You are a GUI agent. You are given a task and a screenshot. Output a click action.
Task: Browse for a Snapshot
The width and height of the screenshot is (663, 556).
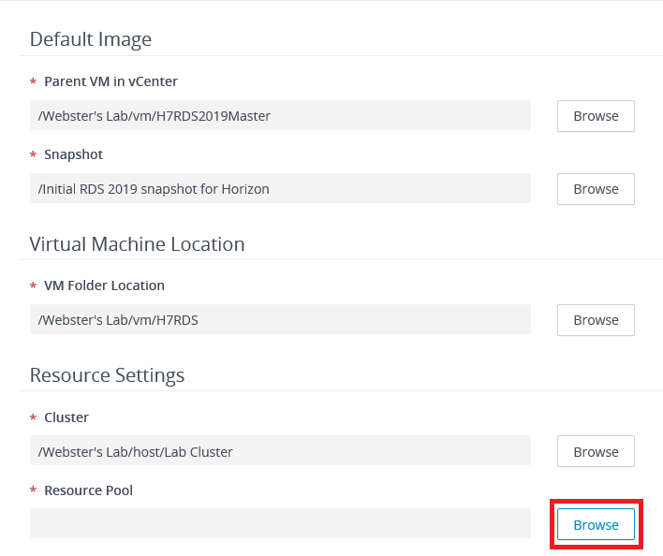[596, 189]
